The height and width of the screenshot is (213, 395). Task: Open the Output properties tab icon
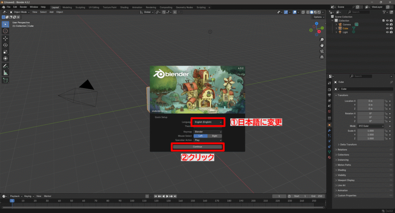329,95
